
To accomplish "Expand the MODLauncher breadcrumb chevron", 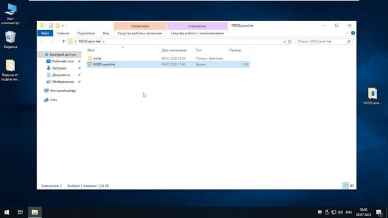I will (104, 42).
